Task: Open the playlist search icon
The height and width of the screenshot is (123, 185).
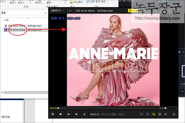Action: (153, 114)
